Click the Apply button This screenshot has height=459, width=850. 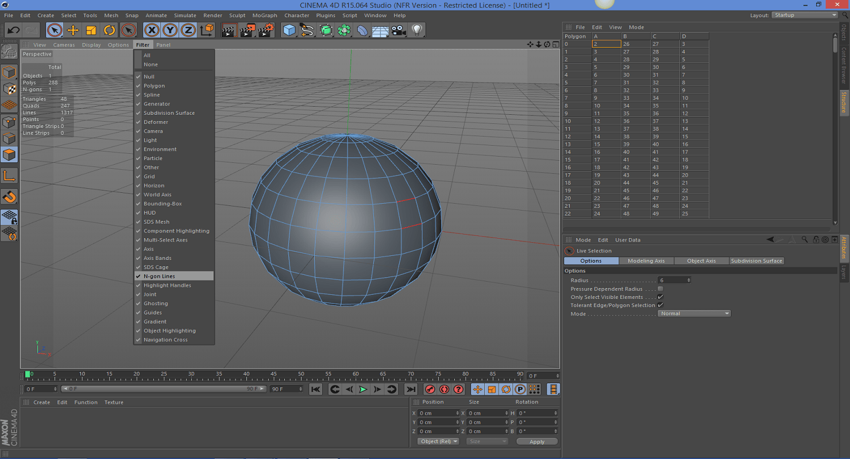(x=537, y=441)
